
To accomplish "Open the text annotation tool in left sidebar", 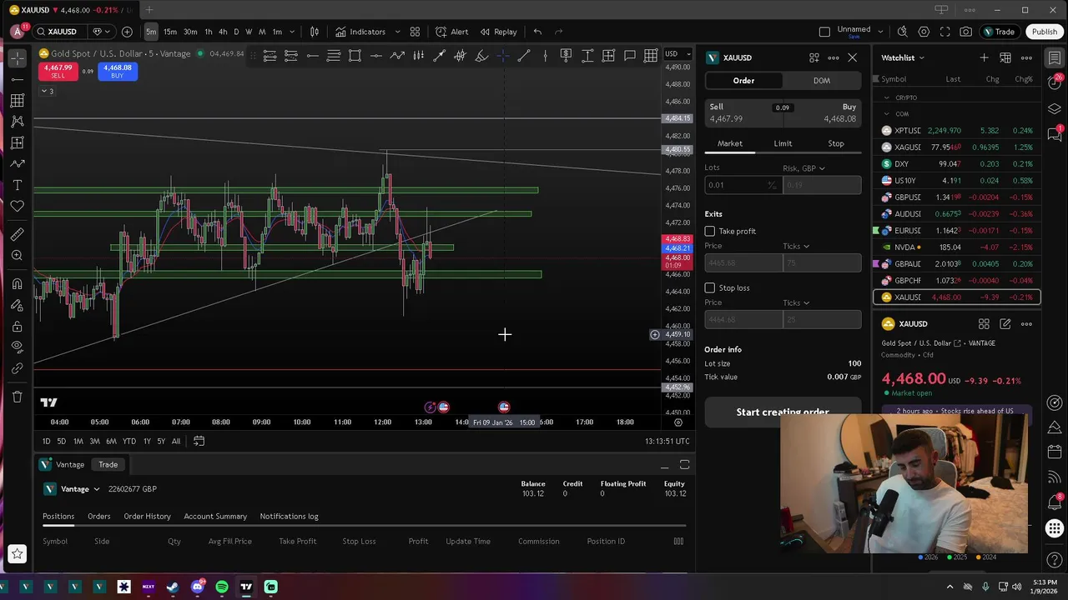I will 17,184.
